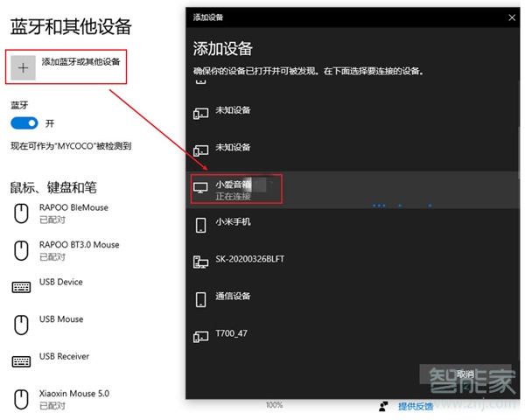Click the Xiaoxin Mouse 5.0 icon
525x420 pixels.
22,399
